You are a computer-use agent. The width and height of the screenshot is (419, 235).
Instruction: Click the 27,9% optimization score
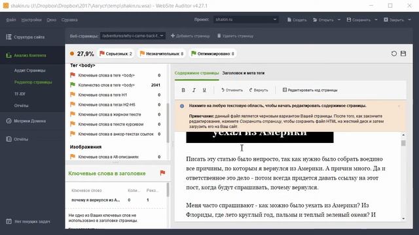click(86, 54)
